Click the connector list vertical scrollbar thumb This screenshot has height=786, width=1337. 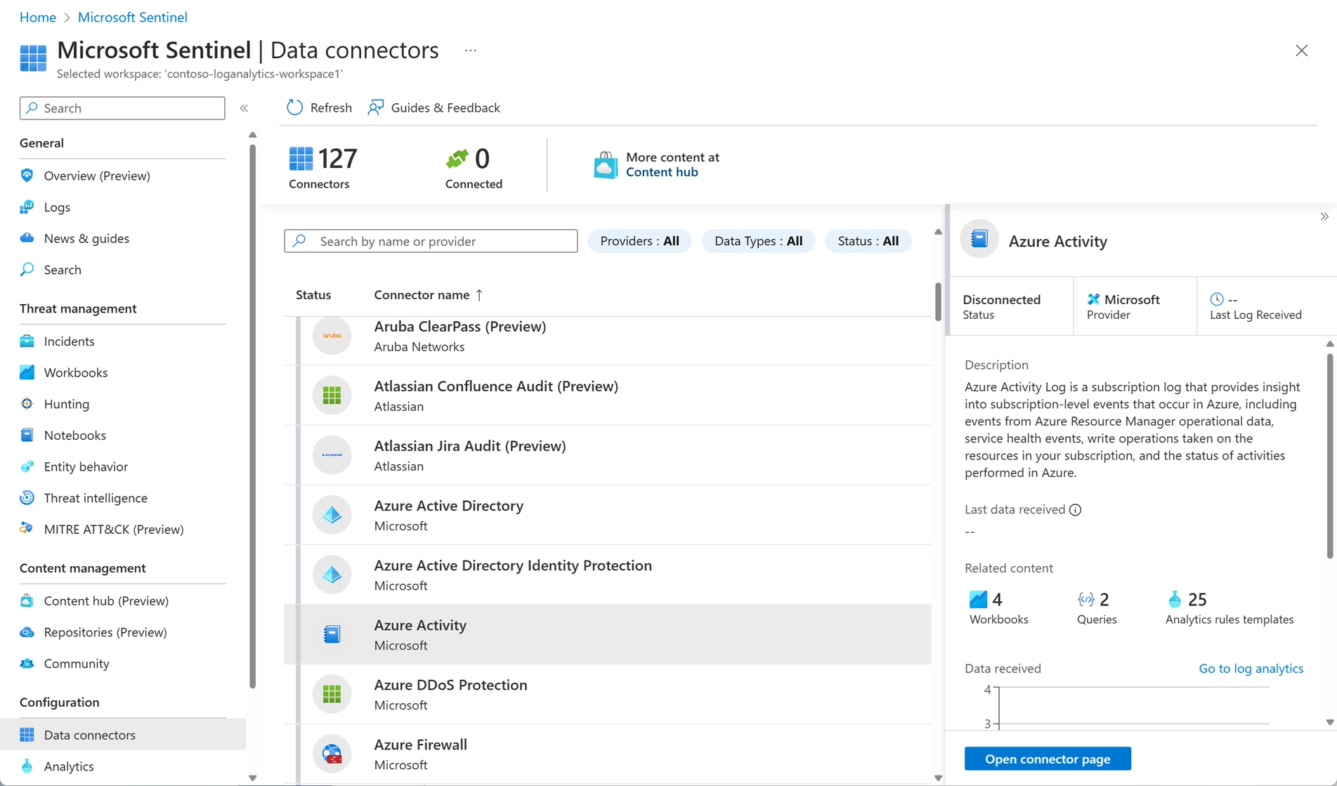pyautogui.click(x=938, y=301)
